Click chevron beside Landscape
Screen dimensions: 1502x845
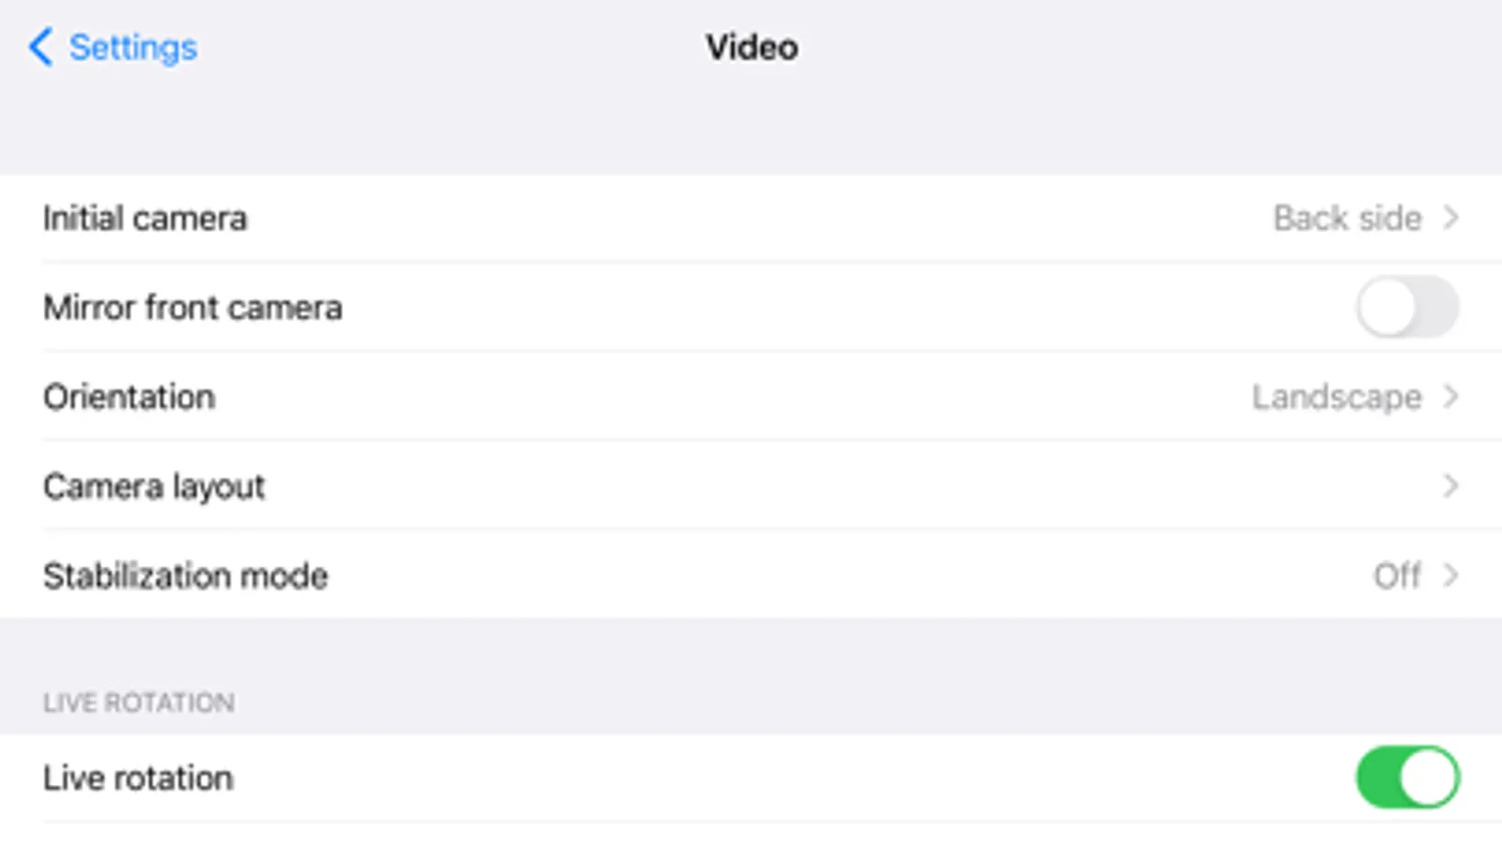click(1451, 397)
